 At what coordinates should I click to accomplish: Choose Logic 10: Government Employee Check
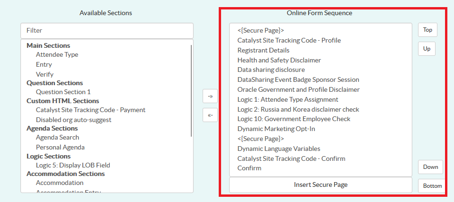(294, 119)
